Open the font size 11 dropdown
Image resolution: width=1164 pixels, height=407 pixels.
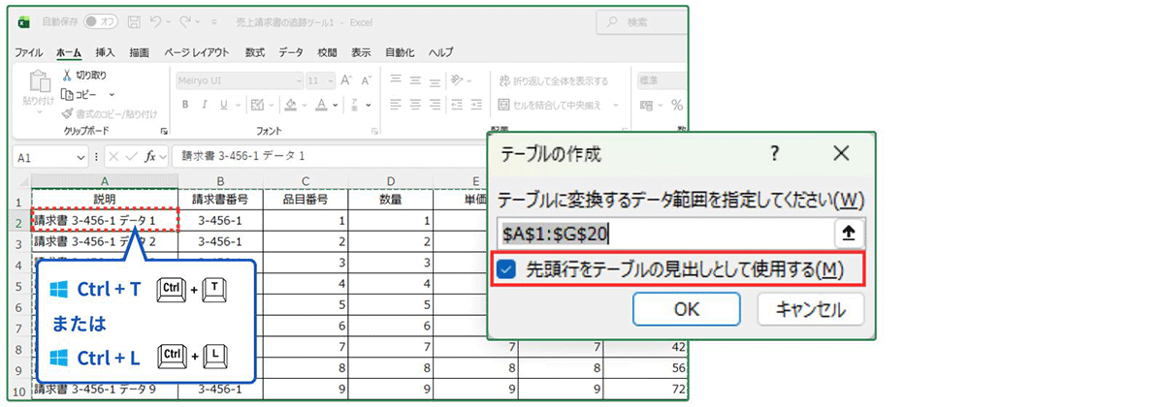tap(329, 81)
